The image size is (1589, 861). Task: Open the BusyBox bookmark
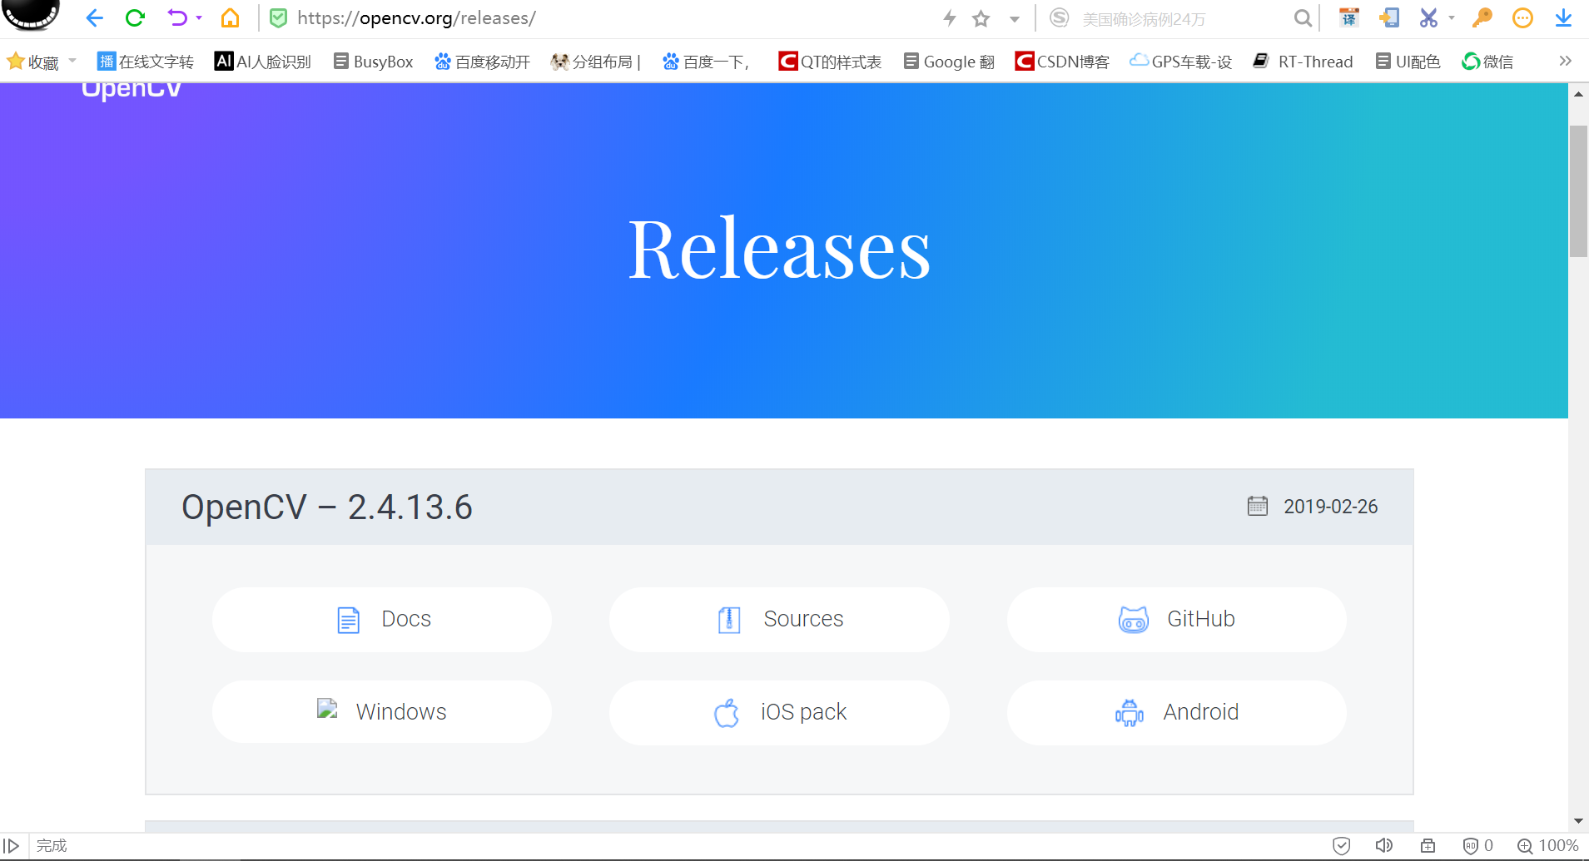[x=374, y=62]
